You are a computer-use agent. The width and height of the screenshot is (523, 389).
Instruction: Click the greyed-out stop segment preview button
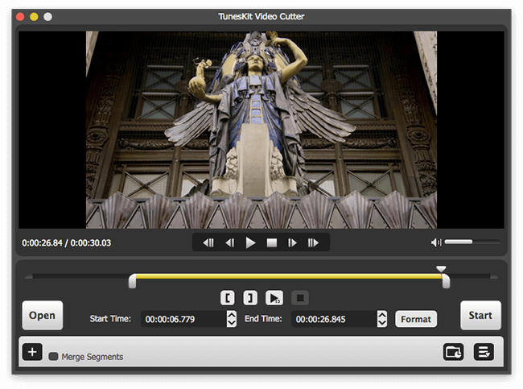pos(300,298)
